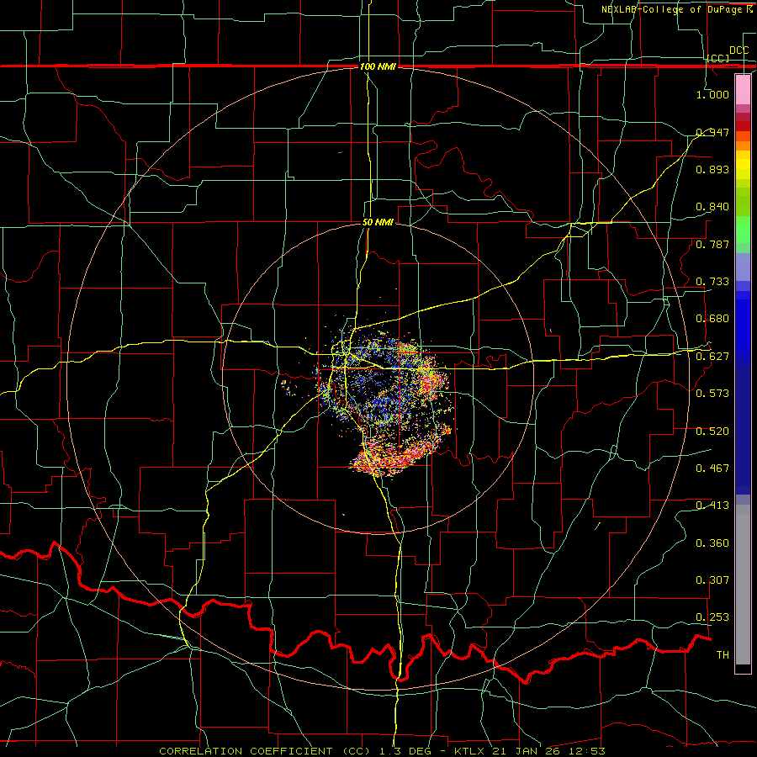Click the Correlation Coefficient caption at bottom

click(x=382, y=751)
